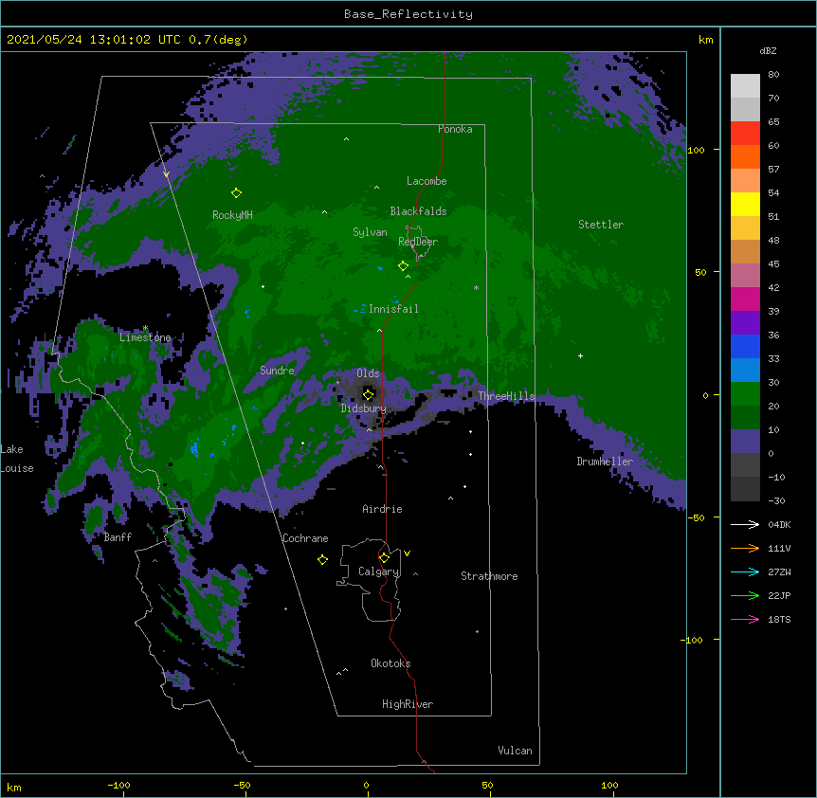Click the purple 10 dBZ color swatch
Screen dimensions: 817x798
(745, 442)
